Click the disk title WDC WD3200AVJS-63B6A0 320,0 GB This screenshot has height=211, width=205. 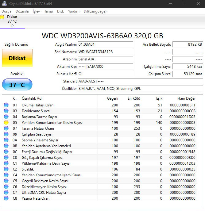pos(102,36)
